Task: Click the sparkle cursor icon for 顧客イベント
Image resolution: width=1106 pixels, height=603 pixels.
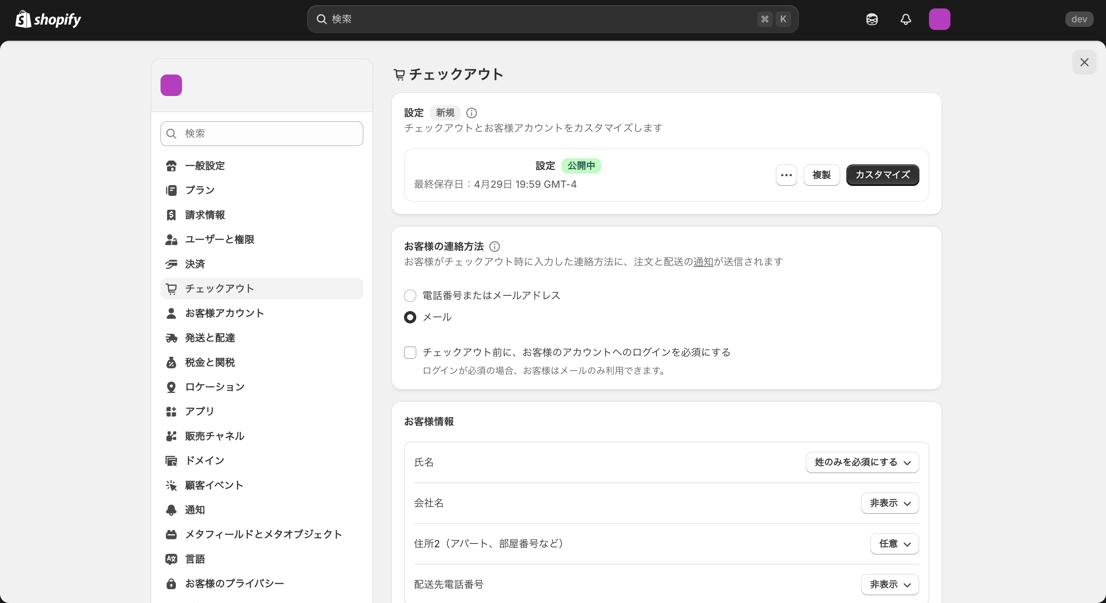Action: click(x=171, y=485)
